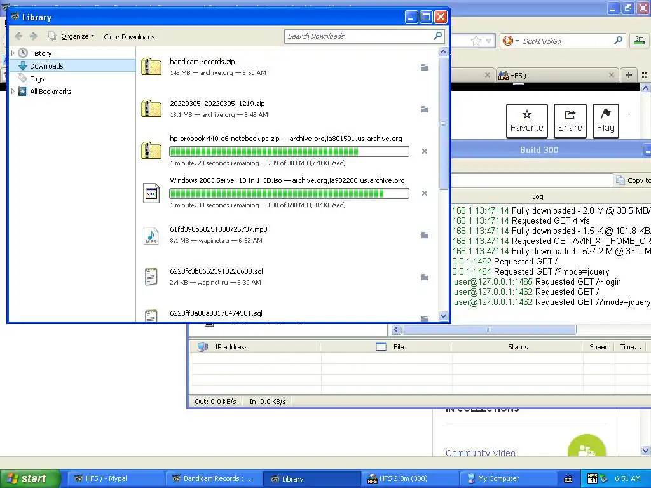The width and height of the screenshot is (651, 488).
Task: Click the Favorite button on archive page
Action: point(526,121)
